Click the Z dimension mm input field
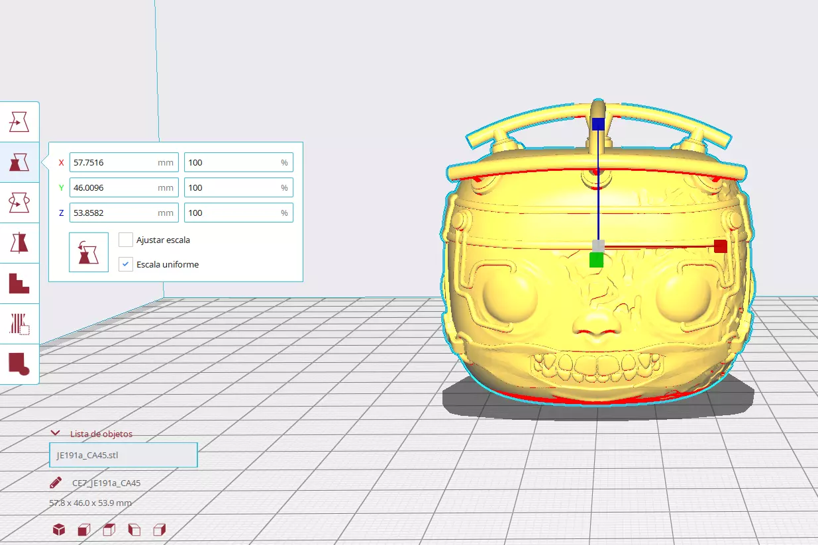Image resolution: width=818 pixels, height=545 pixels. pyautogui.click(x=124, y=213)
